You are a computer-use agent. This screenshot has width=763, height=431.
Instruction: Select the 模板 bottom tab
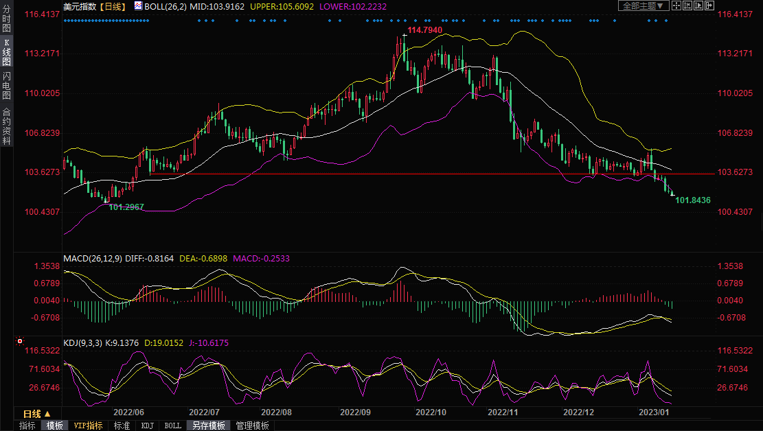(x=55, y=426)
